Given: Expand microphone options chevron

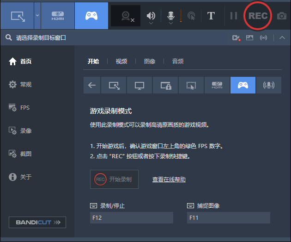Looking at the screenshot, I should [171, 23].
